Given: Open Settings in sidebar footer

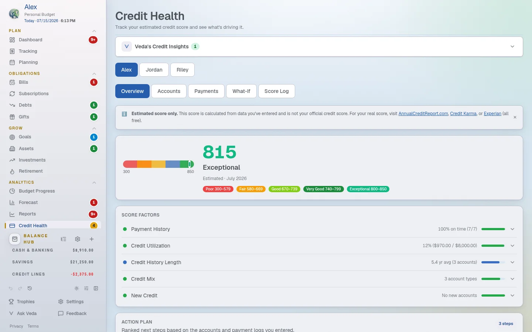Looking at the screenshot, I should point(71,302).
